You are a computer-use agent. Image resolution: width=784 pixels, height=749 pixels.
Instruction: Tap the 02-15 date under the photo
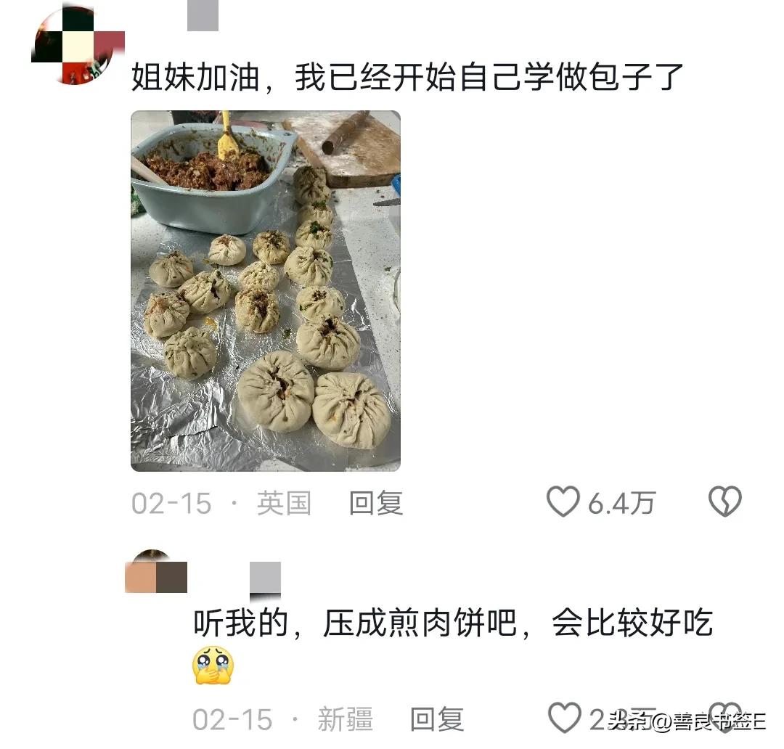click(x=171, y=504)
